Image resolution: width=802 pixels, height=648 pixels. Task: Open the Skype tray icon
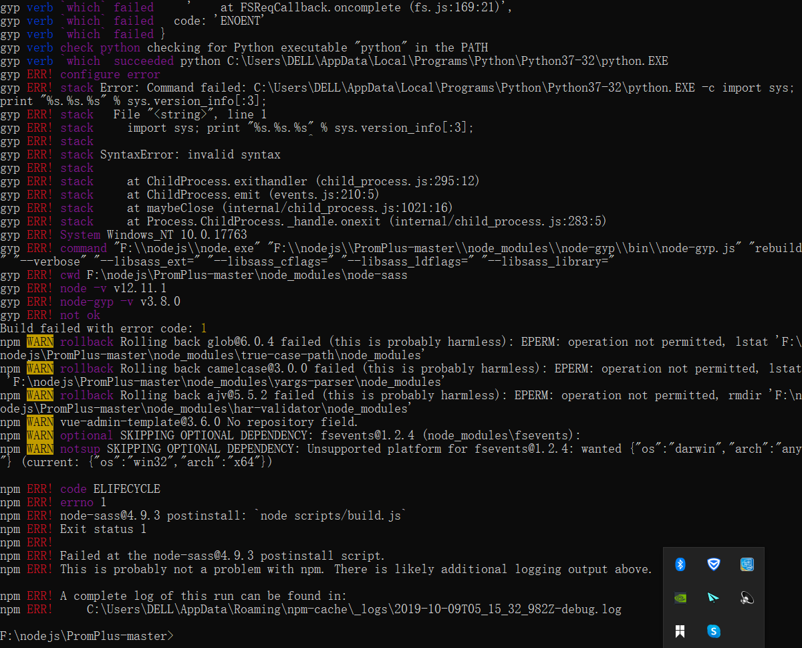pos(714,631)
